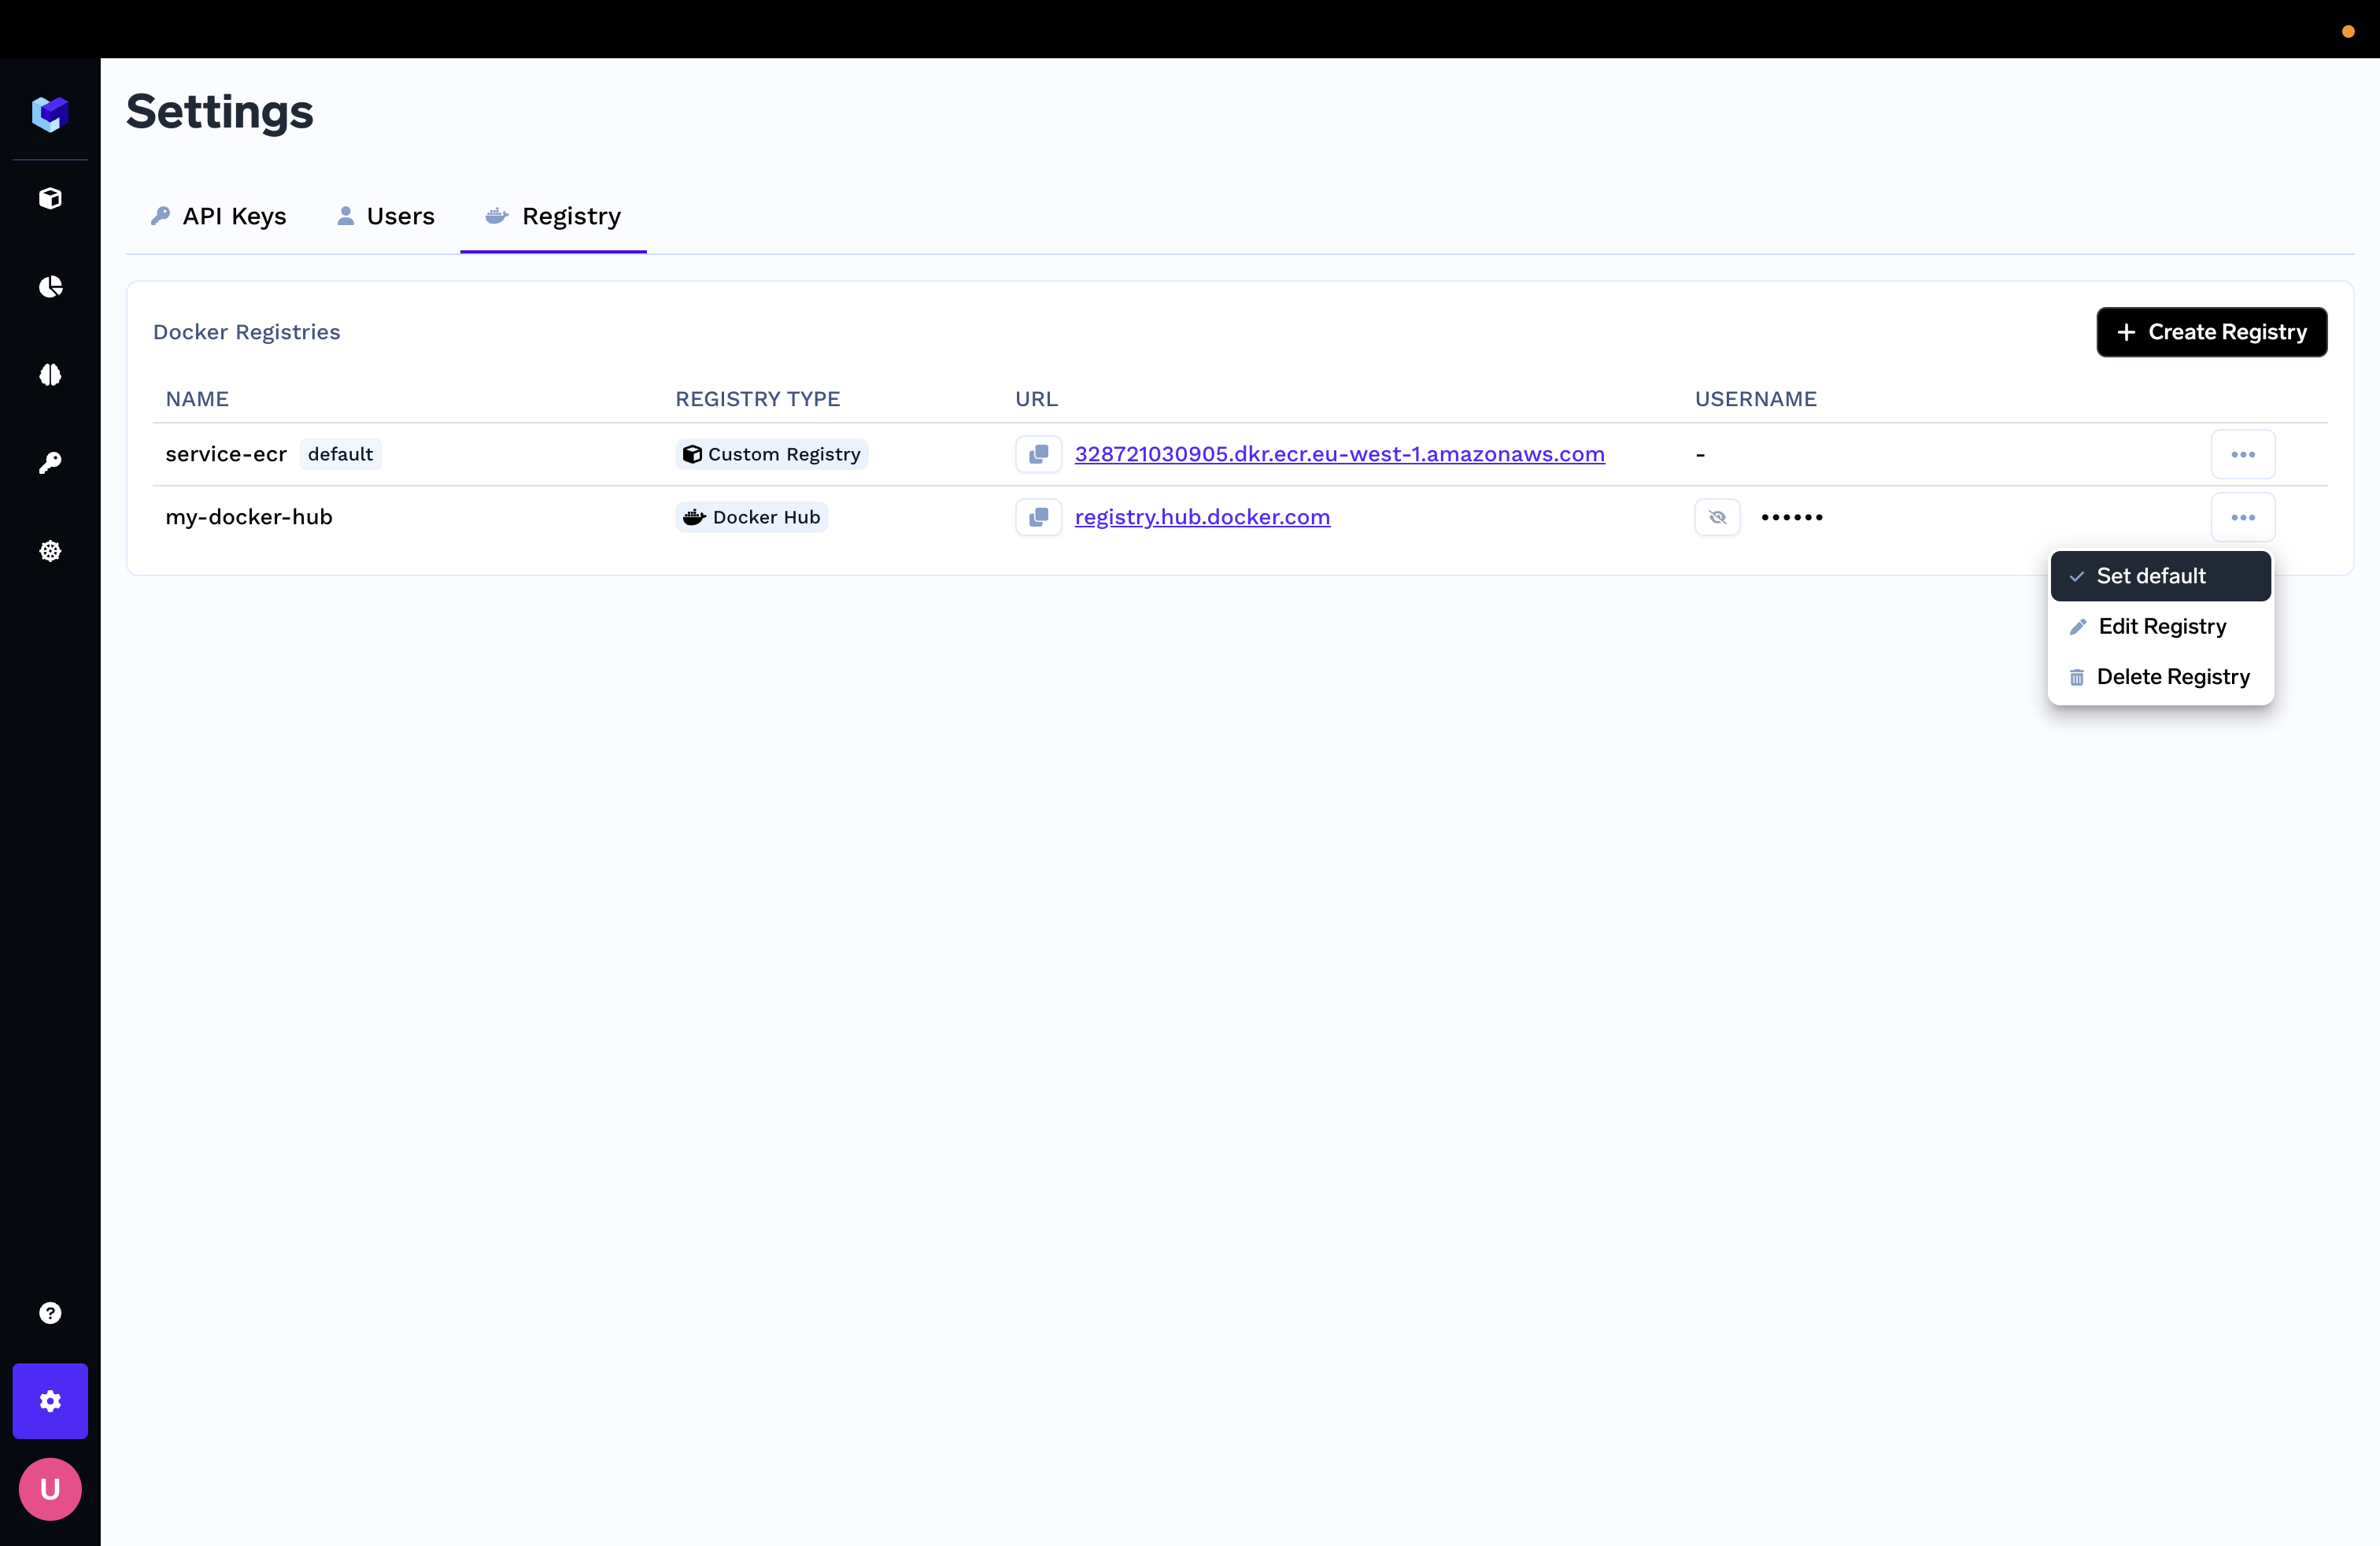Open the key icon in the sidebar
Screen dimensions: 2380x1546
point(50,463)
